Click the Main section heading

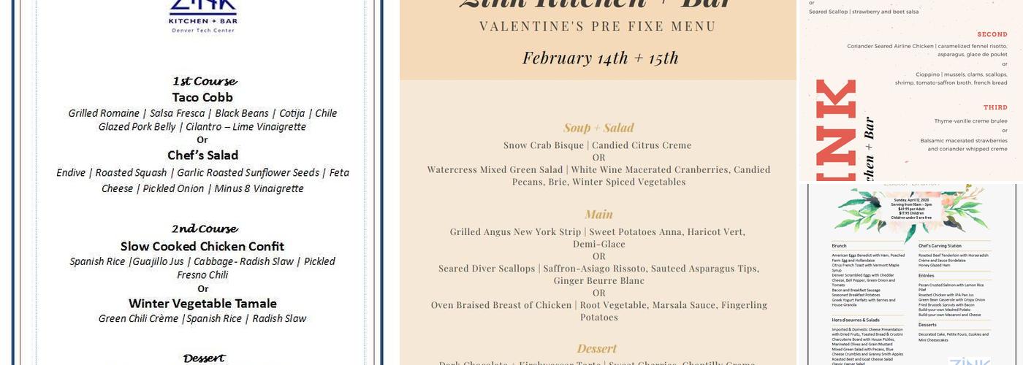click(x=598, y=215)
